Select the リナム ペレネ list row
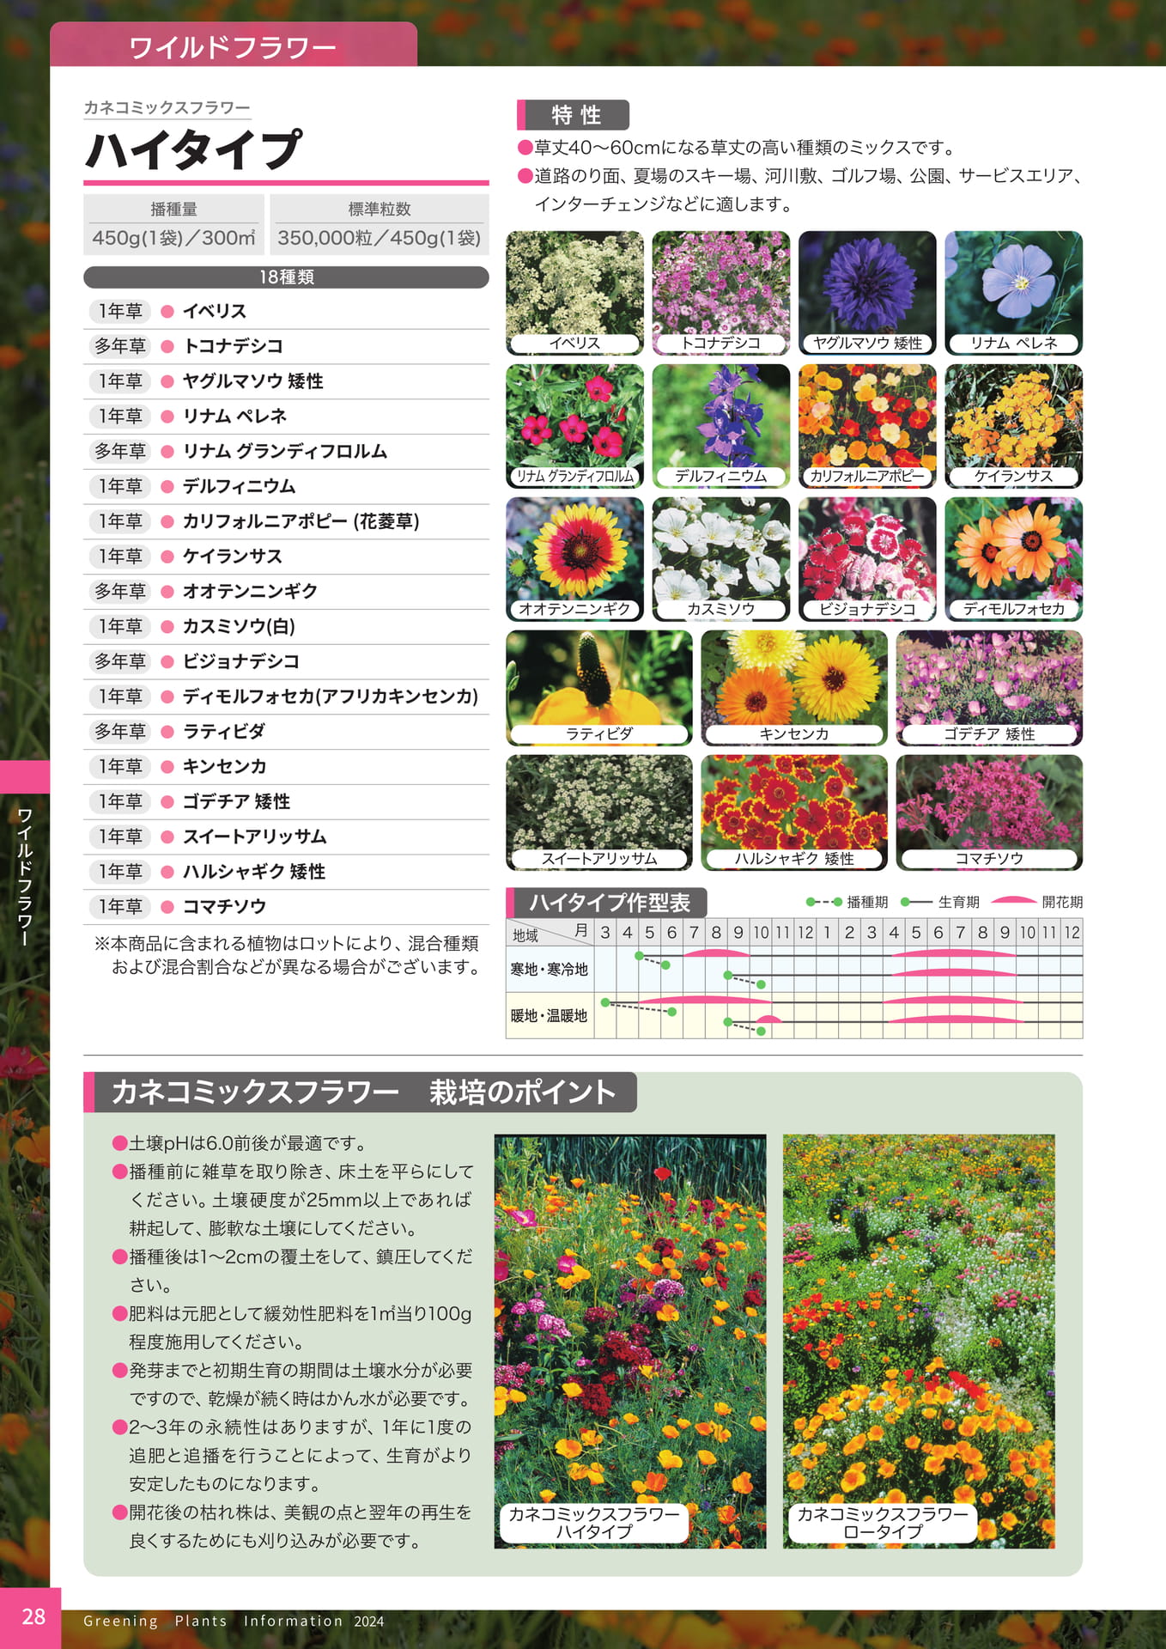 pos(286,417)
